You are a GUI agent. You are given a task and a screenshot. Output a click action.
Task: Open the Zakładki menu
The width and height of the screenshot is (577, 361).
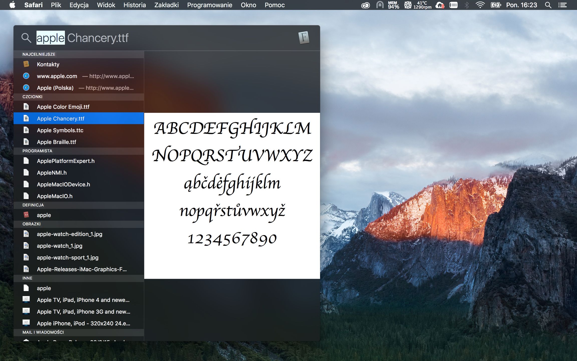[x=166, y=5]
